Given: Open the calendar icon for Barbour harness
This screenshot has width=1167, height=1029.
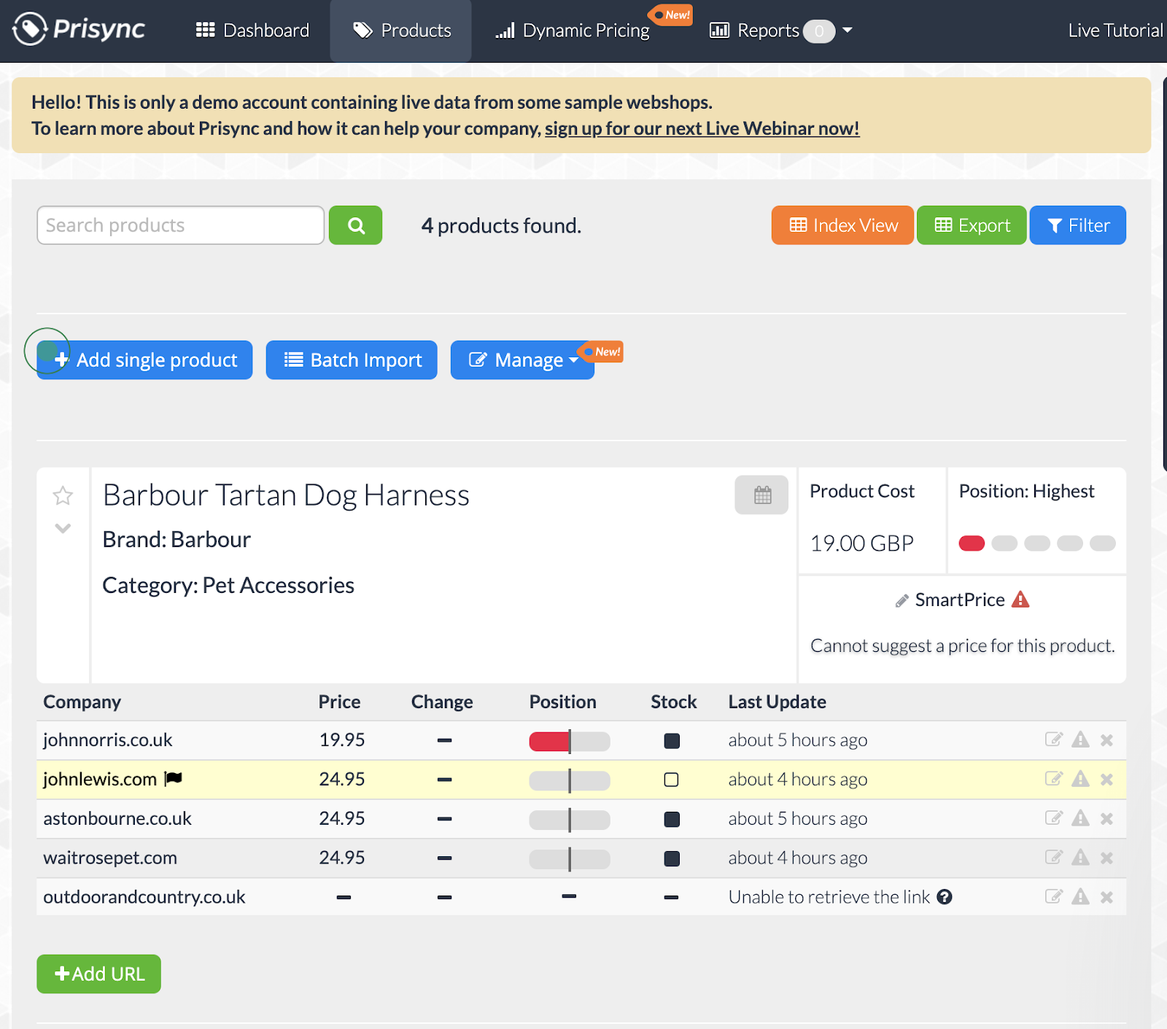Looking at the screenshot, I should [x=761, y=495].
